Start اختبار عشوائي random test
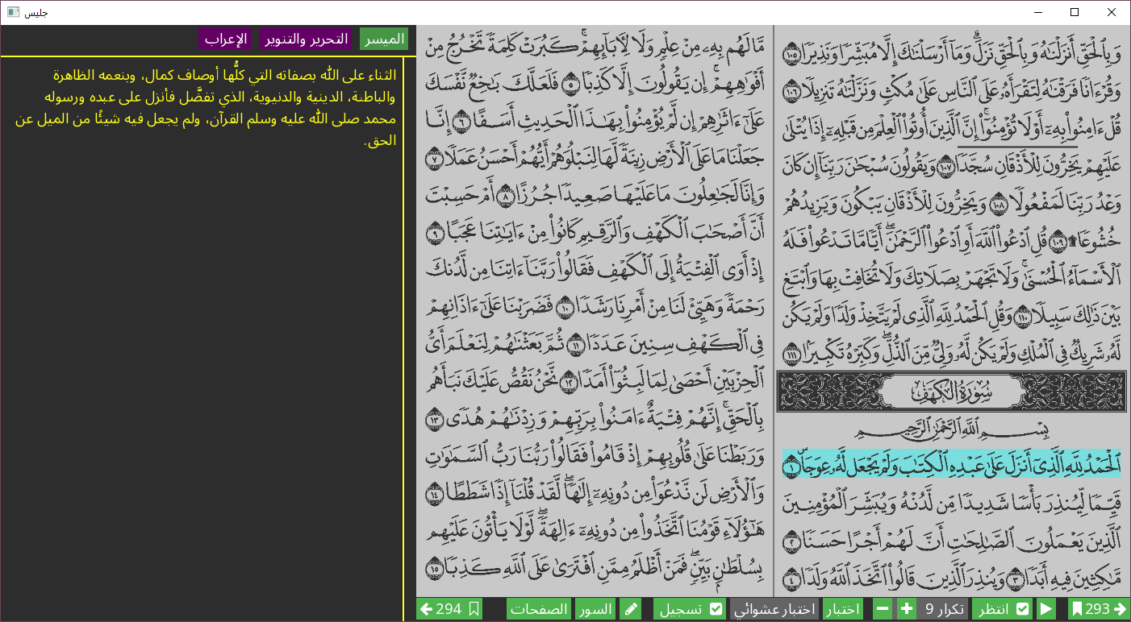Screen dimensions: 1131x622 point(774,609)
